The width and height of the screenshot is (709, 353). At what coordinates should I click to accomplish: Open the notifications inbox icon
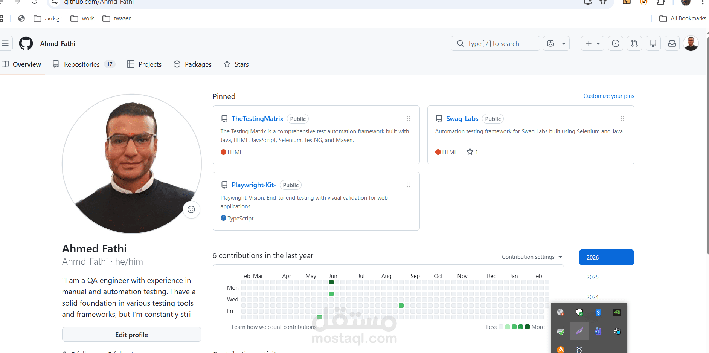[x=672, y=43]
